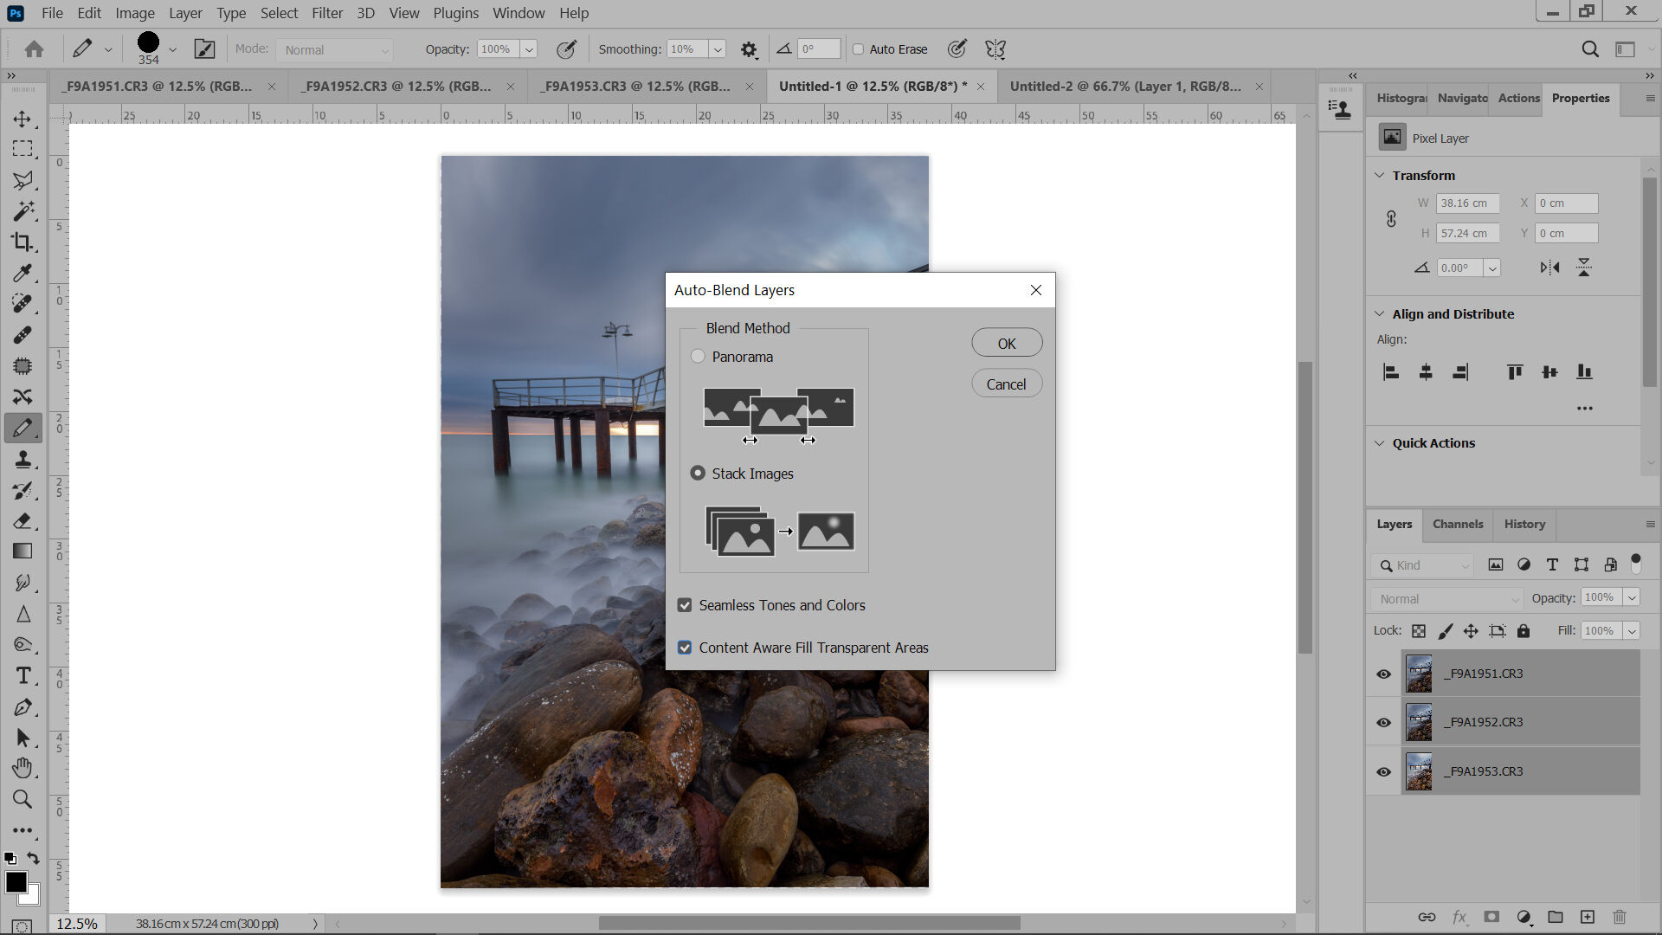Select Stack Images blend method

coord(698,473)
